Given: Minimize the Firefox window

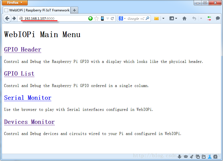Looking at the screenshot, I should point(197,3).
